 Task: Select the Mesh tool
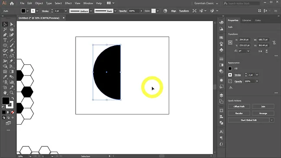[x=5, y=72]
